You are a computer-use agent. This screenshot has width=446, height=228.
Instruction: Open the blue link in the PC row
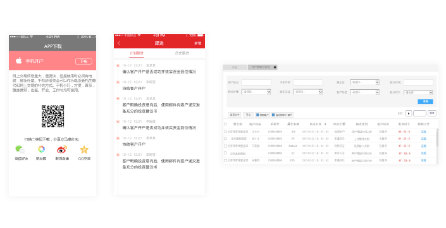coord(423,139)
